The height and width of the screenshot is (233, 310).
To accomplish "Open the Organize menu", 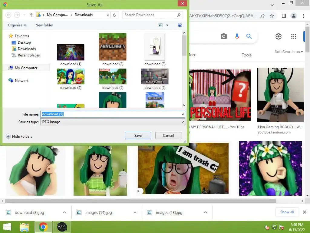I will (x=17, y=25).
